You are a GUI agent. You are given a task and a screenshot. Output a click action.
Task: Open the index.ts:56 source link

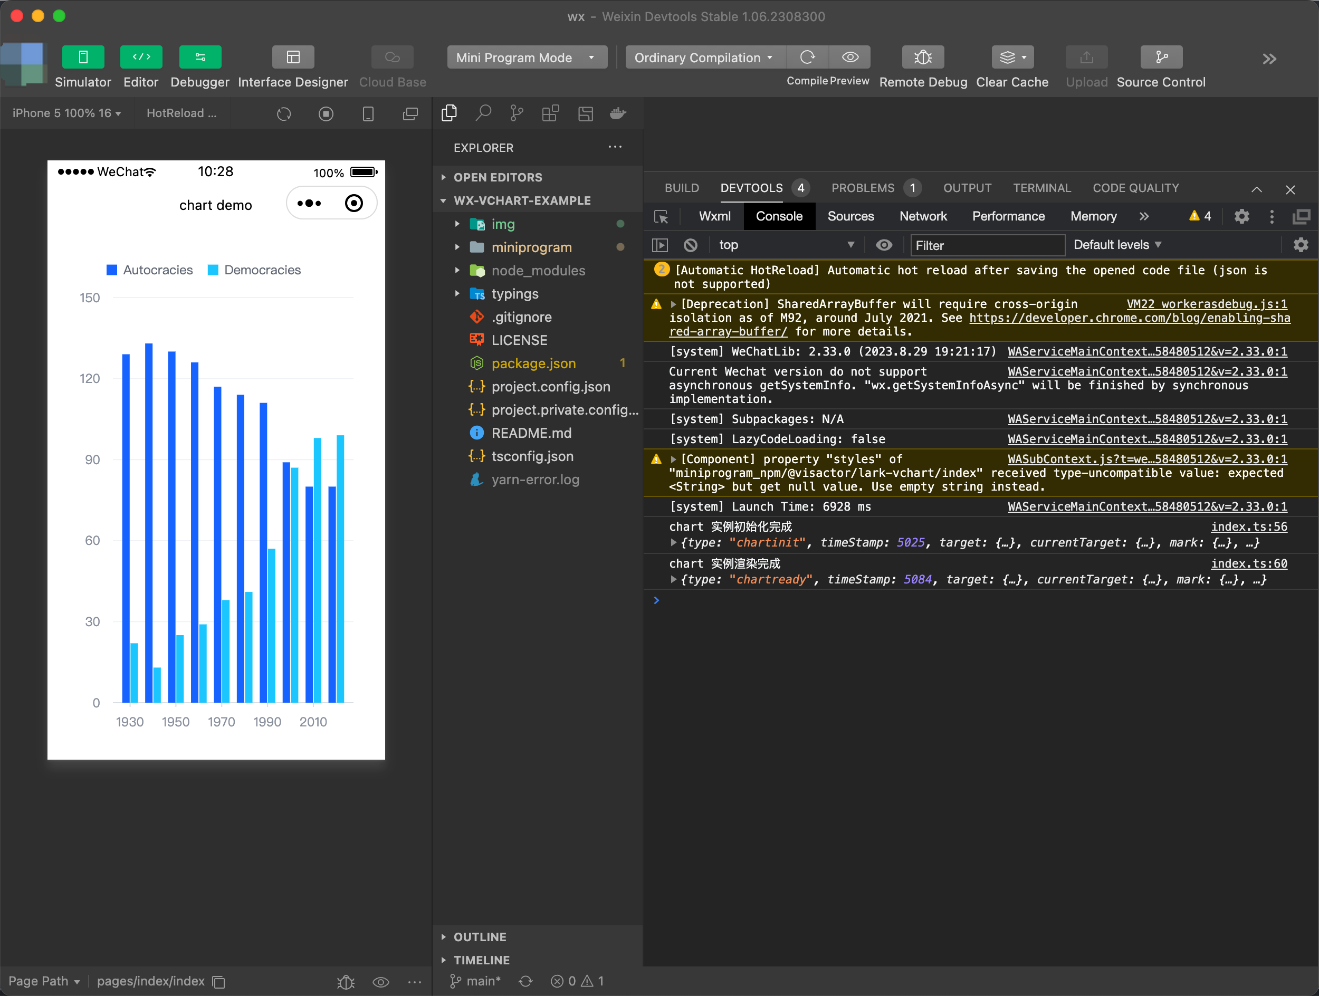click(1249, 527)
